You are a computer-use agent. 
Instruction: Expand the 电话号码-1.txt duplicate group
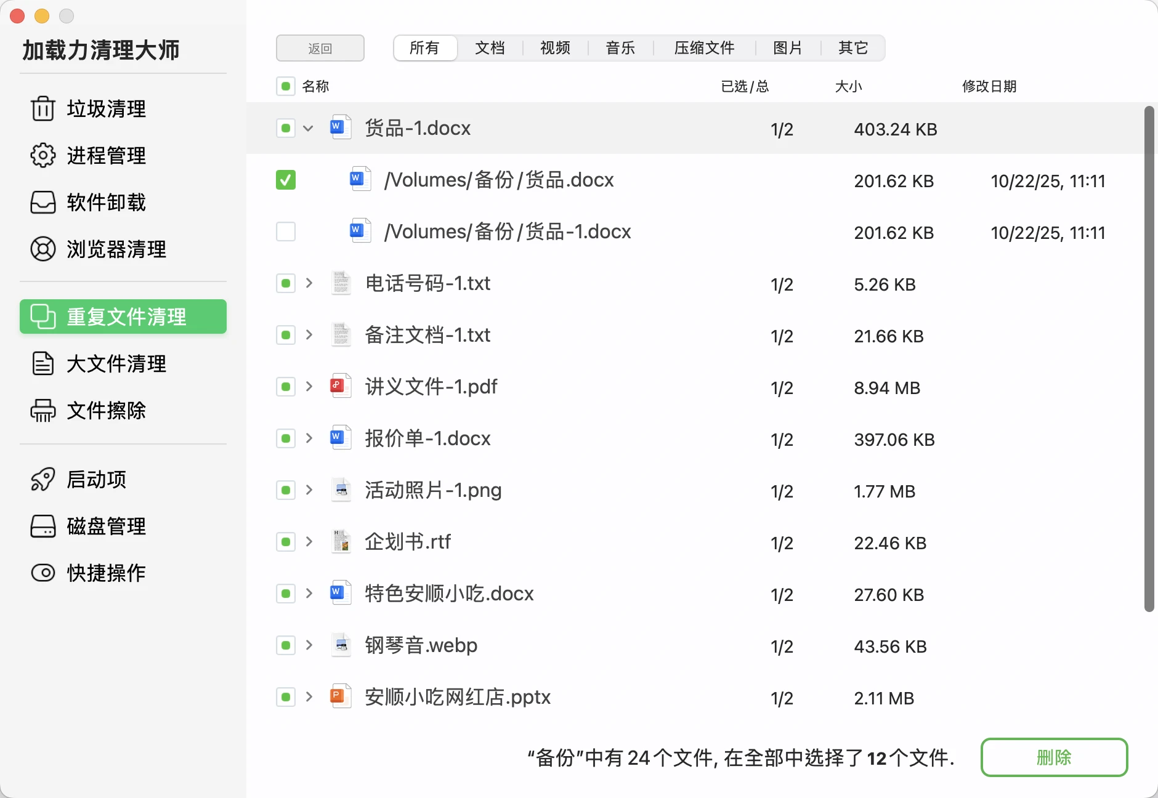point(309,283)
